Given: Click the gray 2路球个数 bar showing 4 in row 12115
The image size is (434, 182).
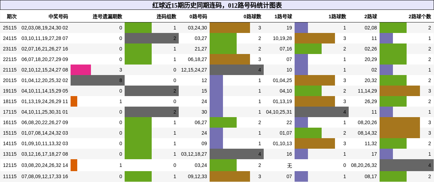Looking at the screenshot, I should (x=407, y=165).
